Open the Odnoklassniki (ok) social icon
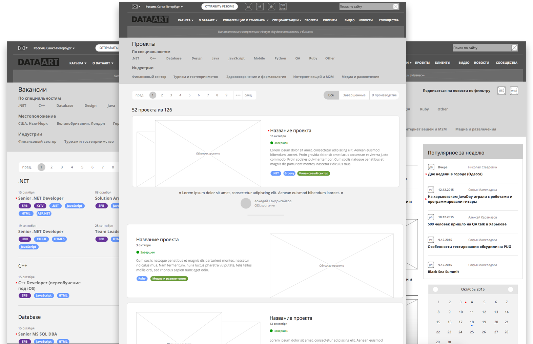This screenshot has width=533, height=344. (x=248, y=6)
